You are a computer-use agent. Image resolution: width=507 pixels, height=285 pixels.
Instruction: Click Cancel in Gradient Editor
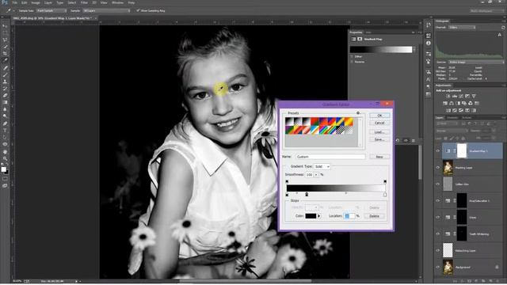pyautogui.click(x=379, y=123)
